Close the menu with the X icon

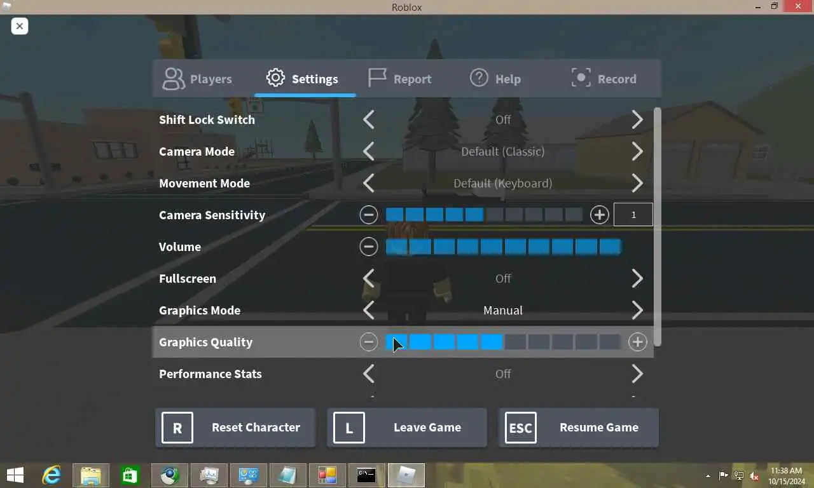point(20,26)
